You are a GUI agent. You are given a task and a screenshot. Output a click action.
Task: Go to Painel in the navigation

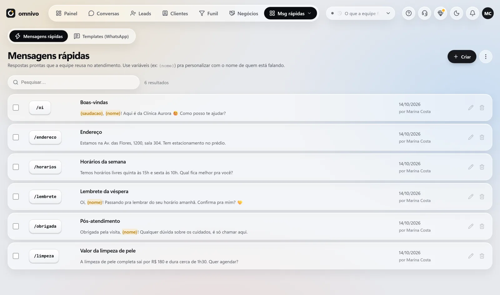click(67, 13)
